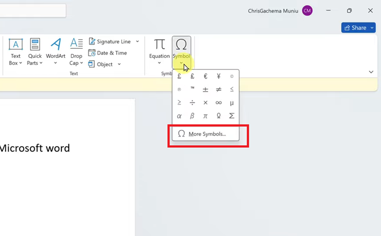Insert the greater-than-or-equal symbol
Image resolution: width=381 pixels, height=236 pixels.
179,103
